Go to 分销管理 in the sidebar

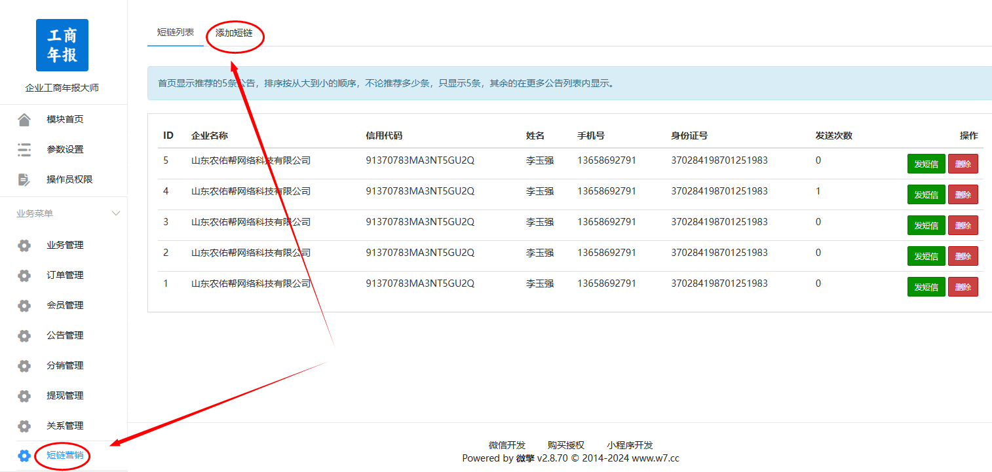65,365
